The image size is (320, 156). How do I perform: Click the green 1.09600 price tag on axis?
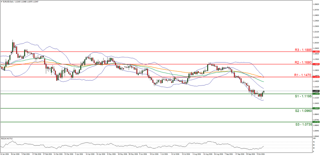click(x=316, y=108)
